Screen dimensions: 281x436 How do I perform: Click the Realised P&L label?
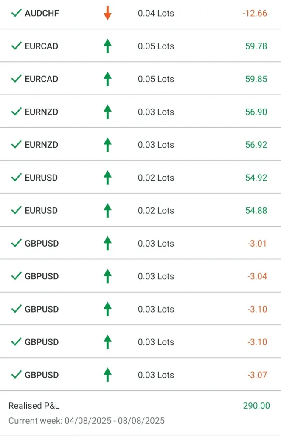click(x=34, y=406)
